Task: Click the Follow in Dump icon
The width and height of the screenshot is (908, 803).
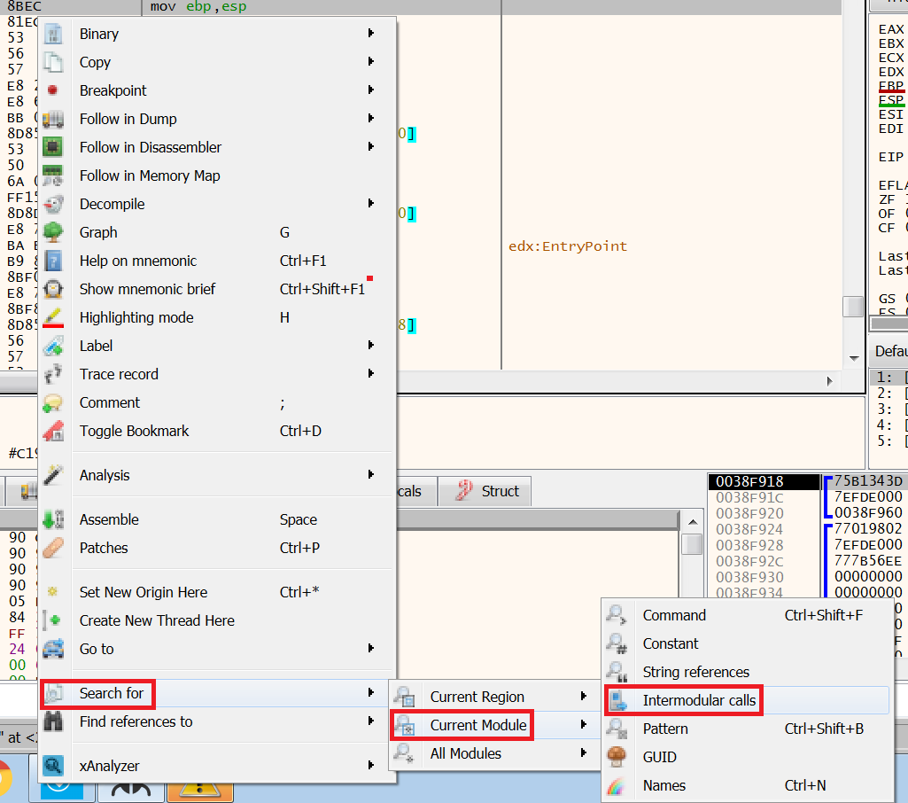Action: coord(53,119)
